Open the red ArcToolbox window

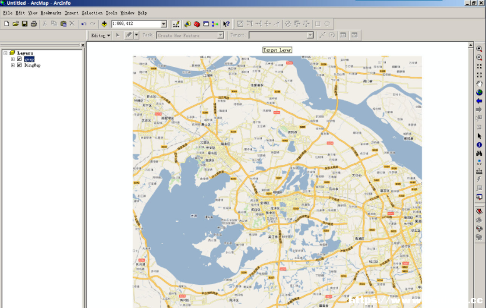[197, 24]
